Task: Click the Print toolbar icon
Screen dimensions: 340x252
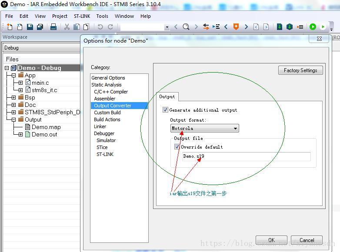Action: coord(53,27)
